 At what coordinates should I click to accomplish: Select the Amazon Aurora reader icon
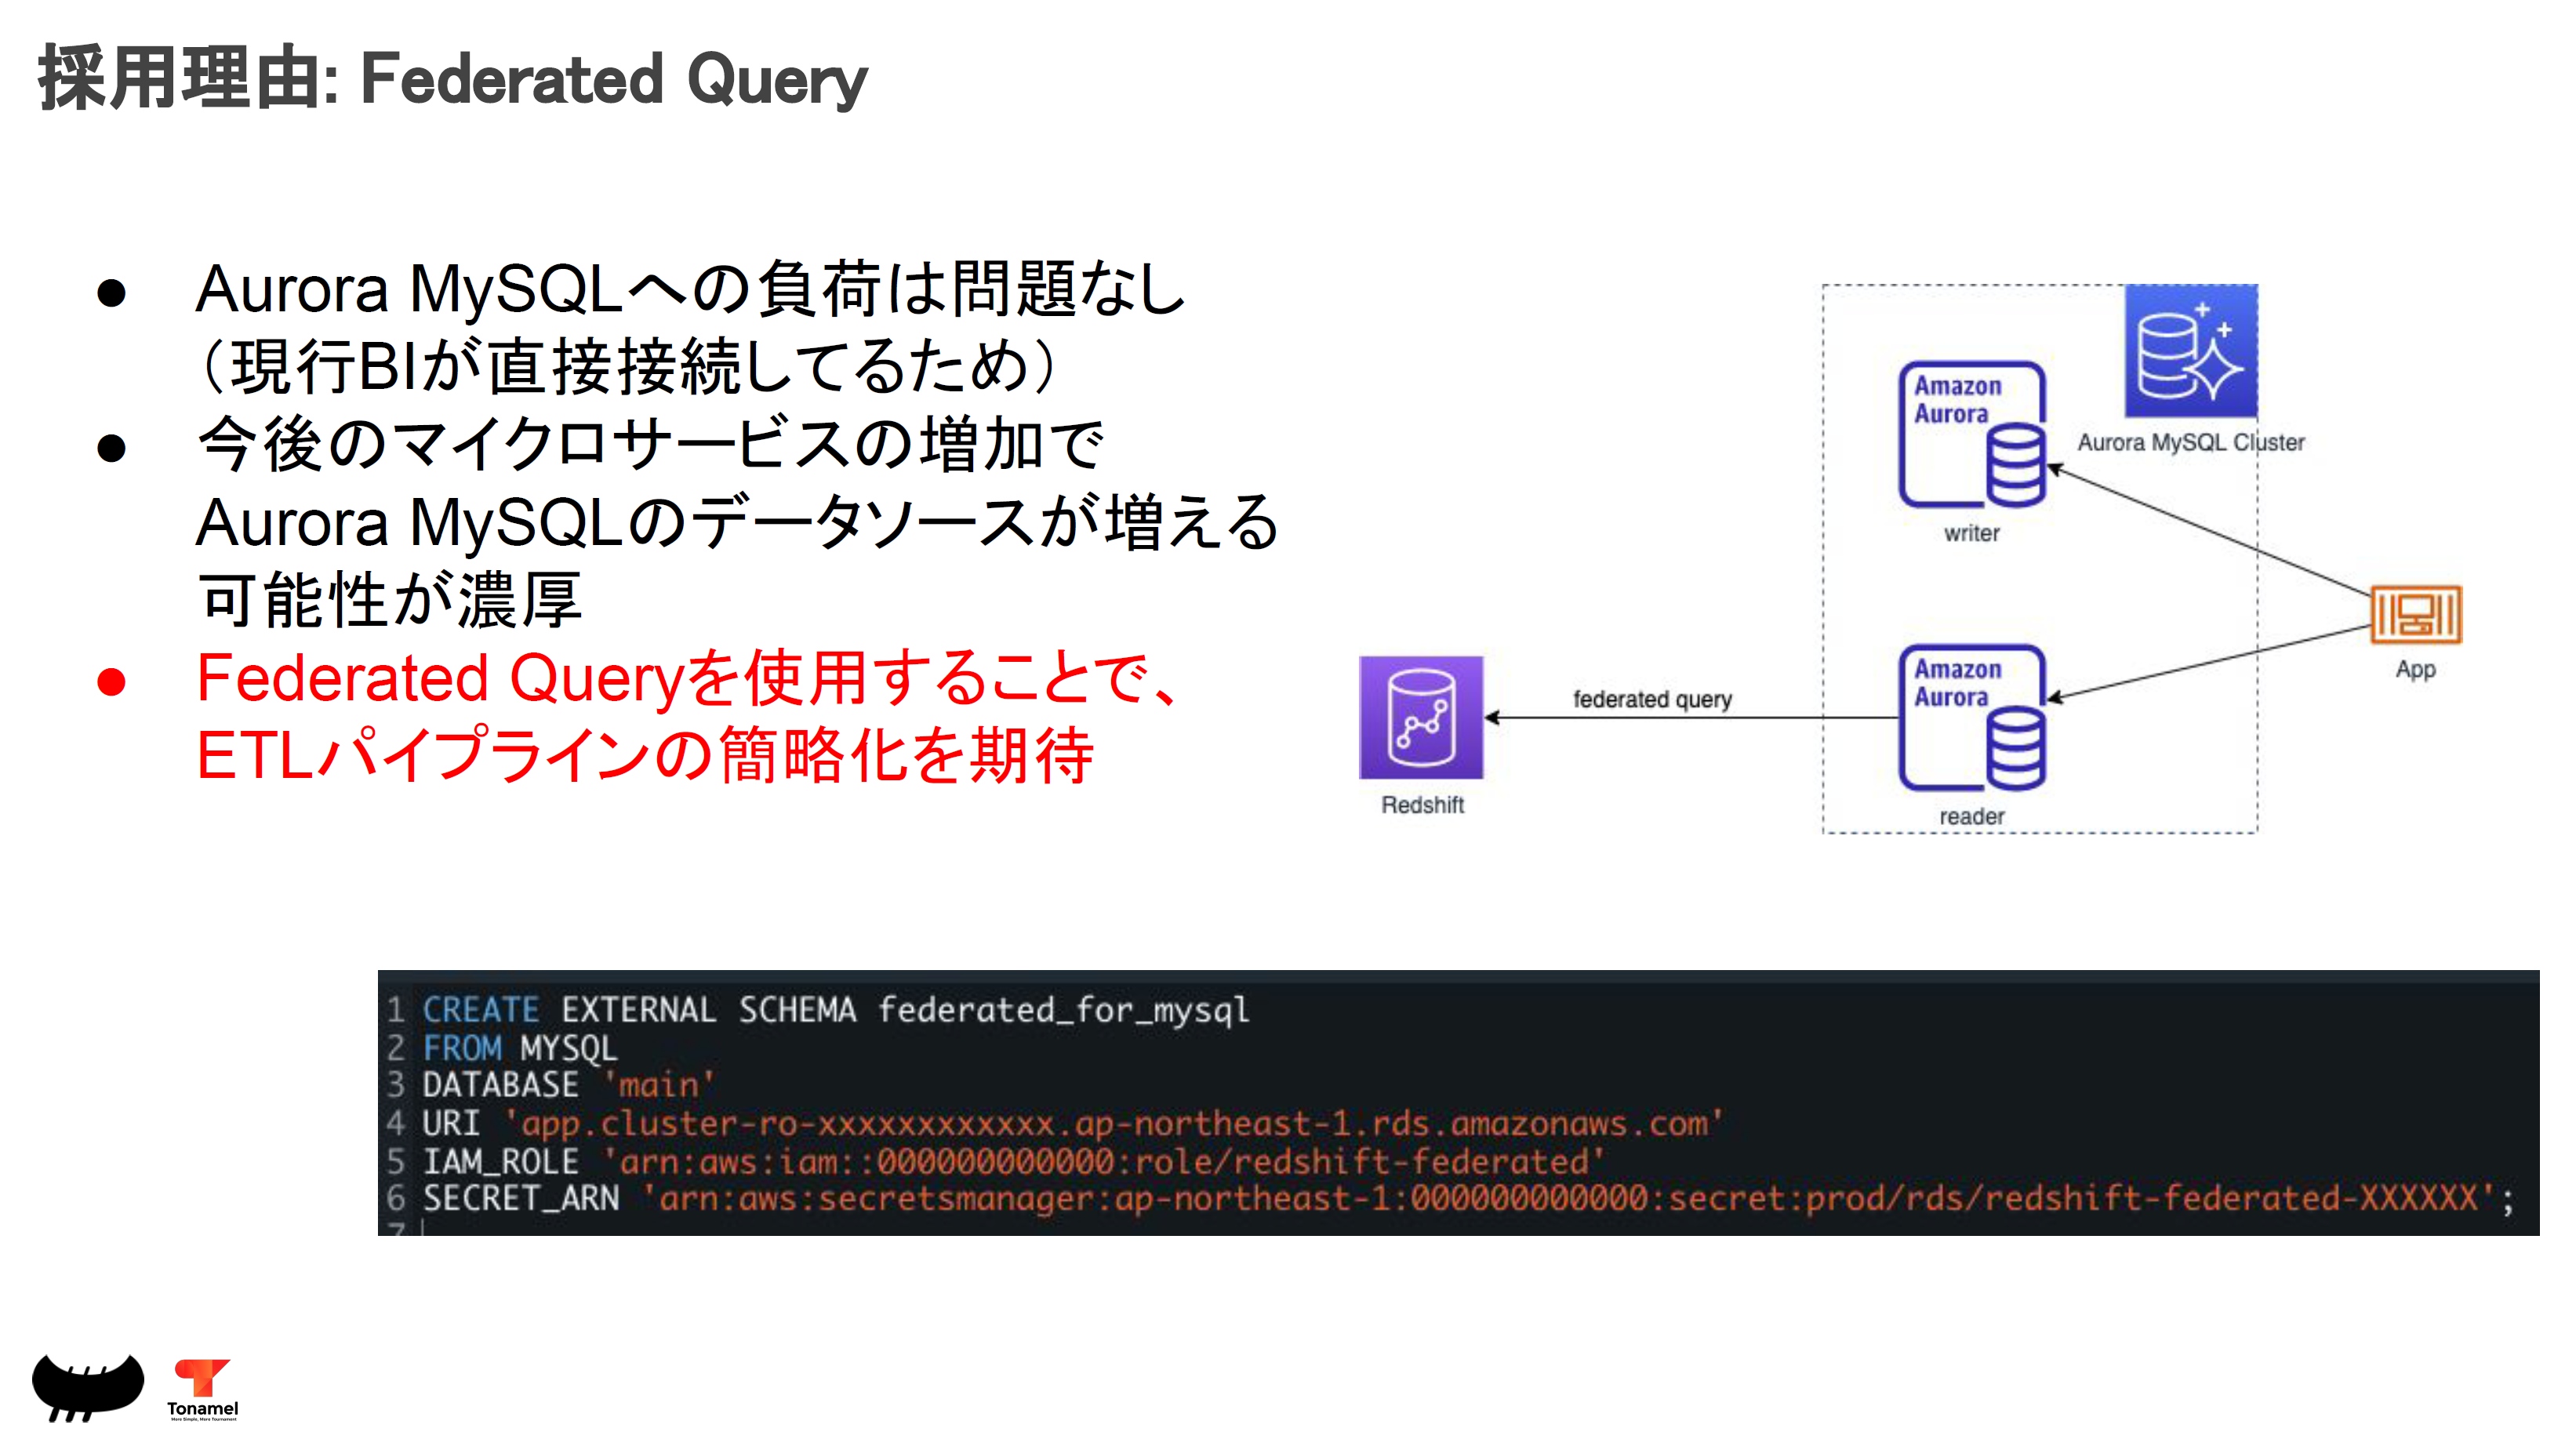1971,718
